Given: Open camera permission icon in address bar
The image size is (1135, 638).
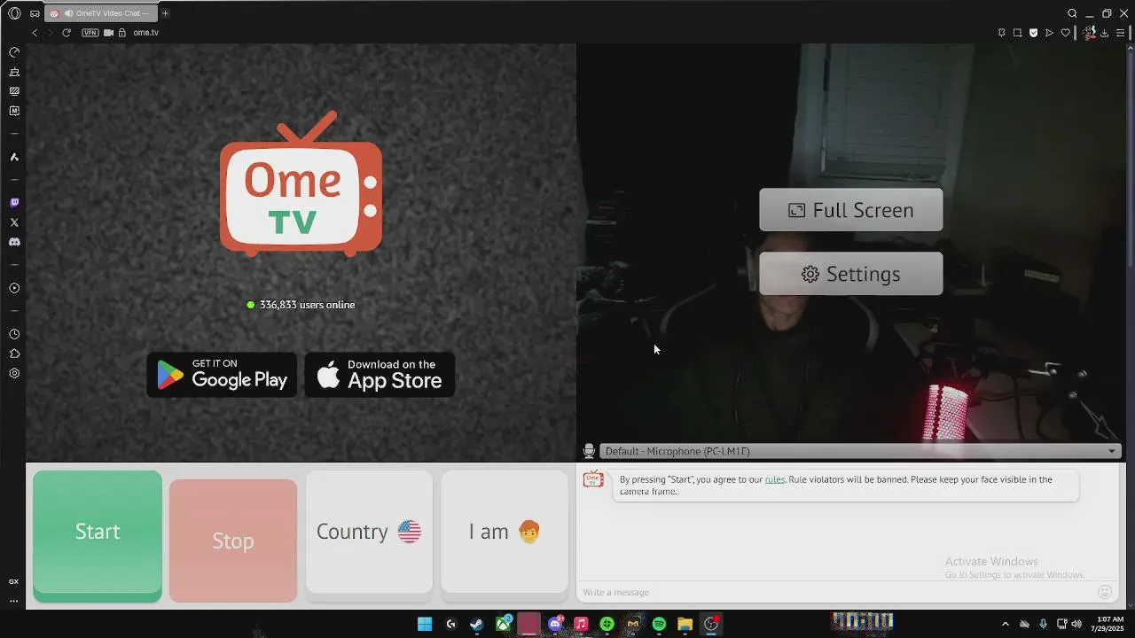Looking at the screenshot, I should coord(108,33).
